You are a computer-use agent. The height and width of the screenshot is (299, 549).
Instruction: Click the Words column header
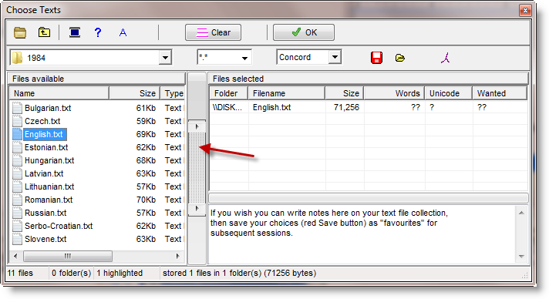point(394,93)
